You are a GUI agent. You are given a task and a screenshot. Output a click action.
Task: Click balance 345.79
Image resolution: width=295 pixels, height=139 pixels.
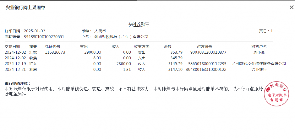pos(176,58)
